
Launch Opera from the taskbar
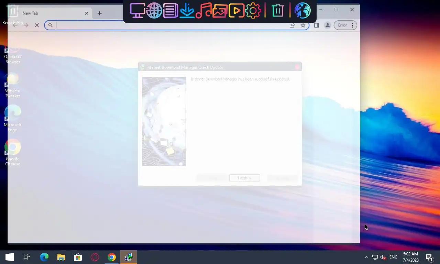pos(95,257)
